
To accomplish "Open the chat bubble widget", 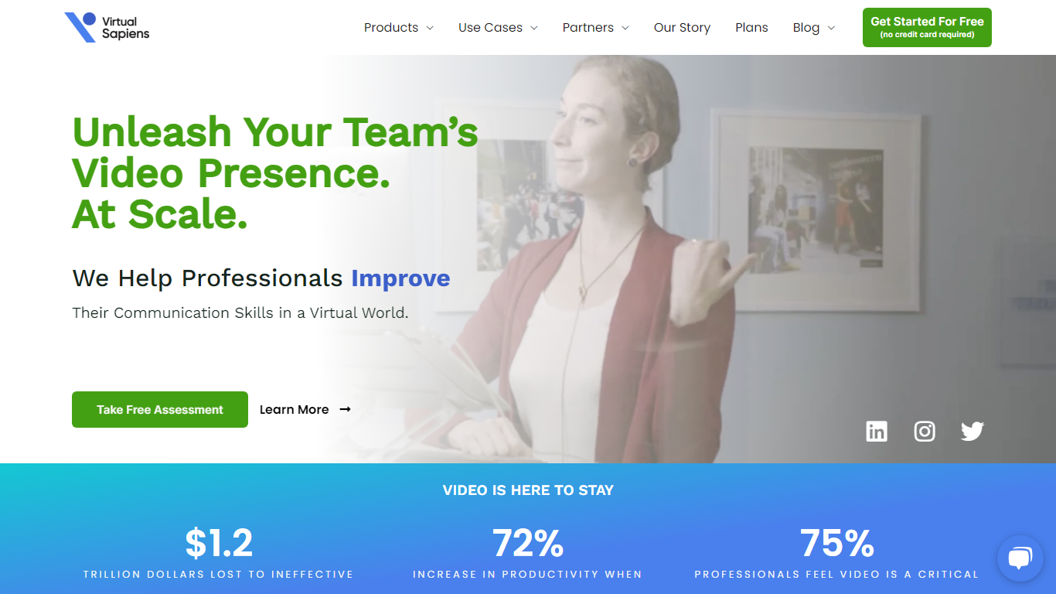I will pos(1020,558).
